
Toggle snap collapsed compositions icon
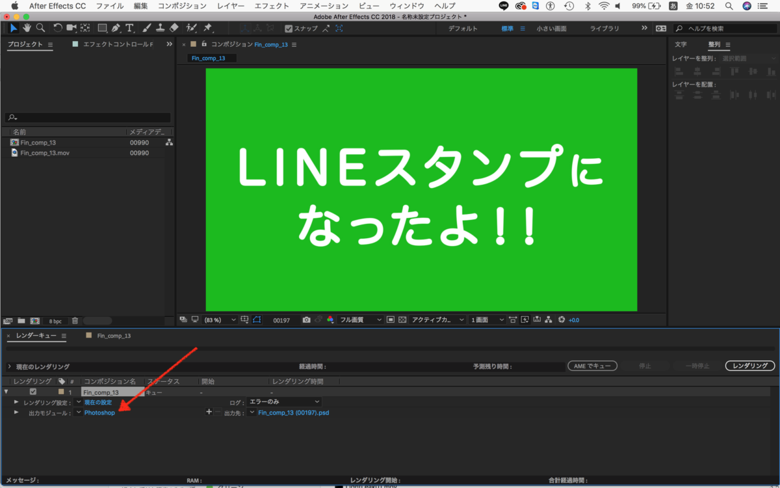(339, 29)
